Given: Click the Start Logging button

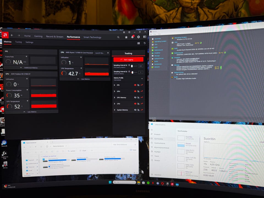Looking at the screenshot, I should point(128,60).
